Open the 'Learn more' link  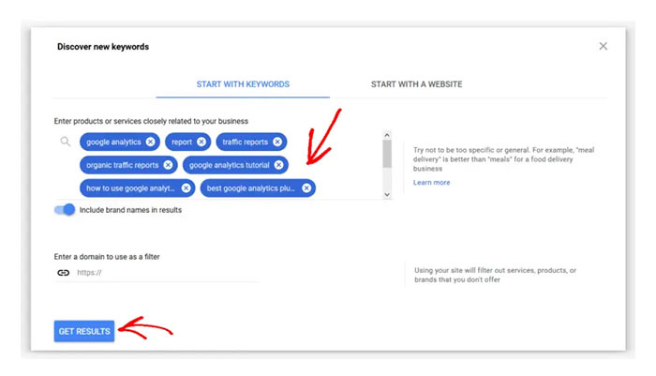click(x=431, y=182)
